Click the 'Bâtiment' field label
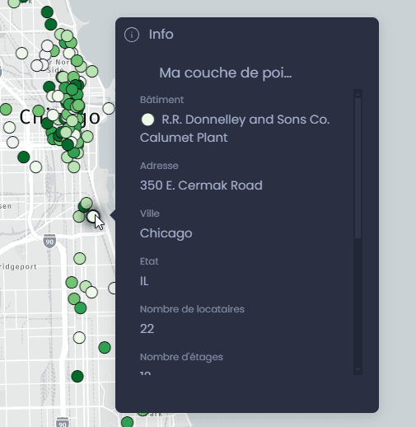Image resolution: width=416 pixels, height=427 pixels. coord(161,100)
